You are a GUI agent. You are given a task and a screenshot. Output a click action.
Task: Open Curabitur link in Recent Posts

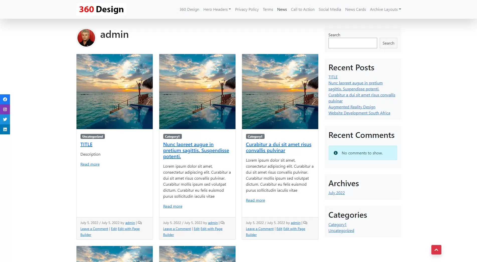tap(362, 98)
